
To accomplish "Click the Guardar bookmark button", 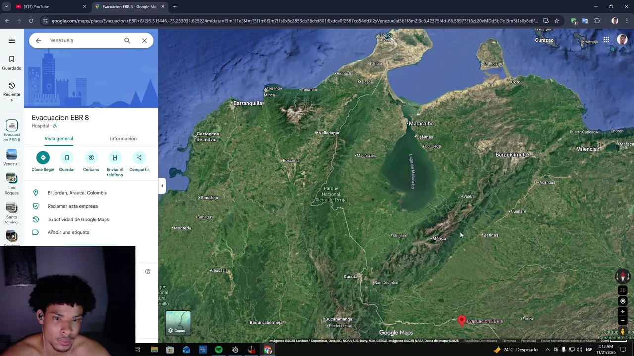I will click(67, 162).
